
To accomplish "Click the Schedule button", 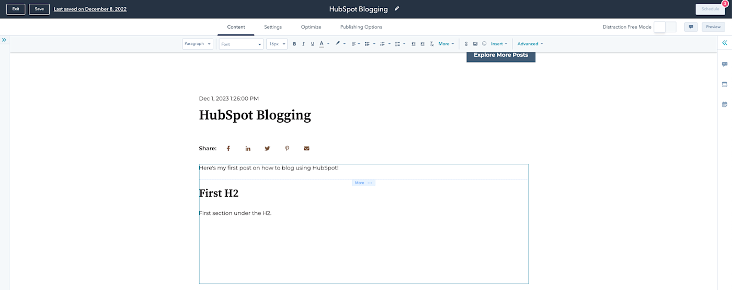I will [711, 9].
